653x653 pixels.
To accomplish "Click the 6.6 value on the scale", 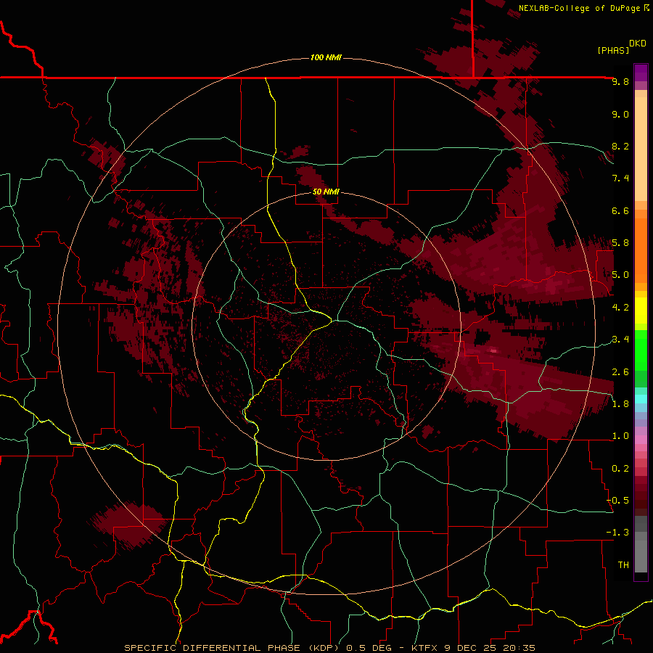I will coord(620,210).
